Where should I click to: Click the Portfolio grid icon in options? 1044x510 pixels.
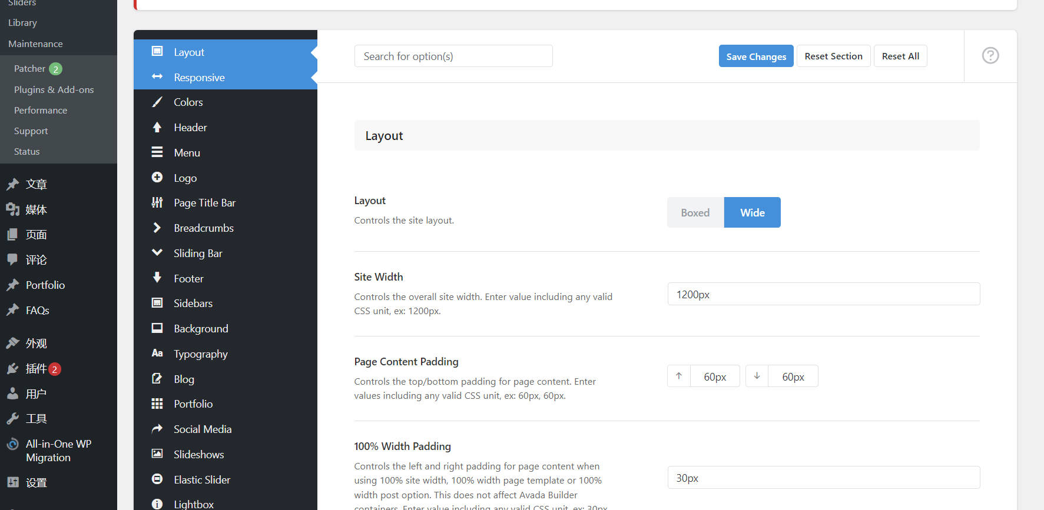157,404
